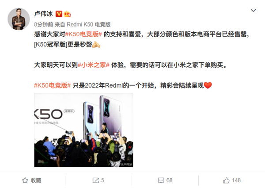
Task: Open comments with the speech bubble icon
Action: [161, 180]
